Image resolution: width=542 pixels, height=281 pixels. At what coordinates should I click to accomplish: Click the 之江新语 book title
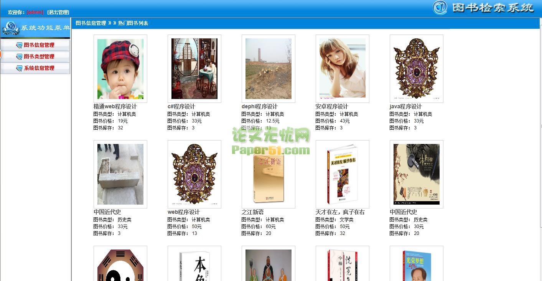[x=253, y=212]
